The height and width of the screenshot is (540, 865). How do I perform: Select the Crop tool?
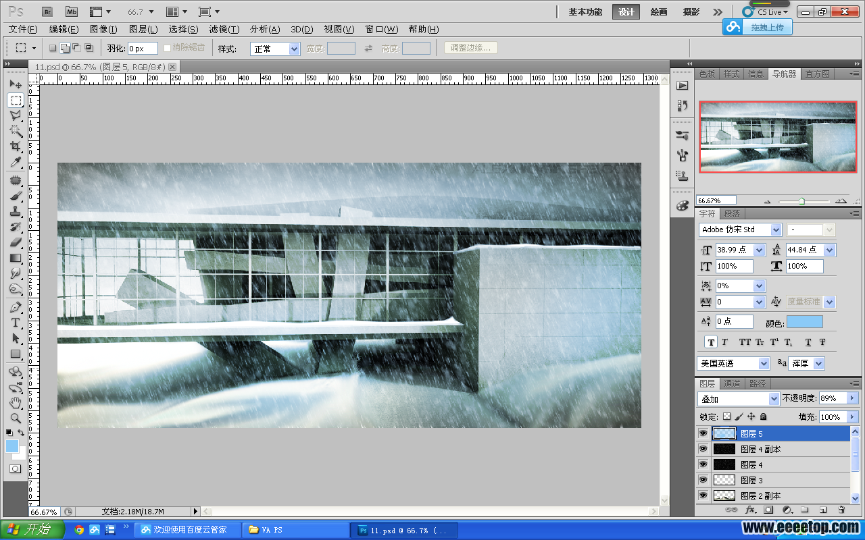coord(16,146)
